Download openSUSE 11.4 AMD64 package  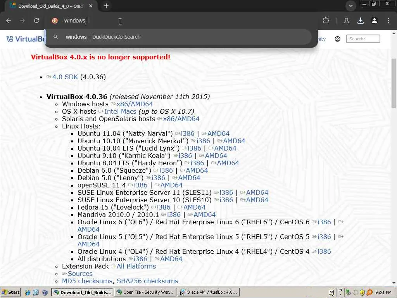coord(171,185)
